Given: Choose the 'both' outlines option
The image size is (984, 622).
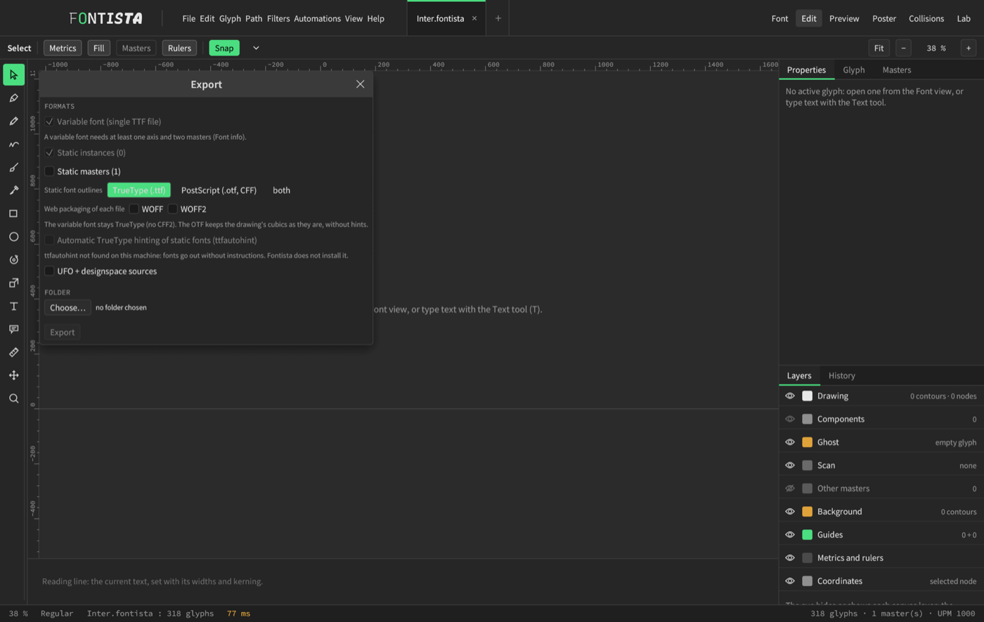Looking at the screenshot, I should [x=281, y=190].
